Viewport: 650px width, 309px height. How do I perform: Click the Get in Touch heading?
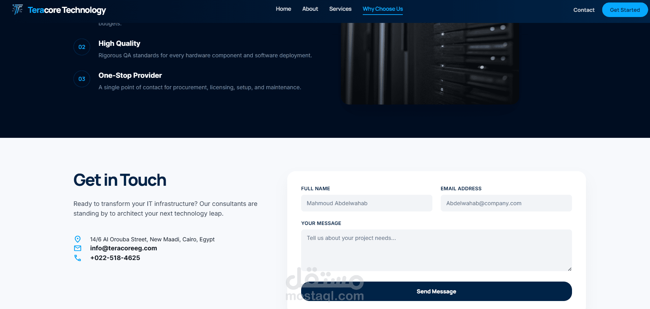tap(120, 180)
